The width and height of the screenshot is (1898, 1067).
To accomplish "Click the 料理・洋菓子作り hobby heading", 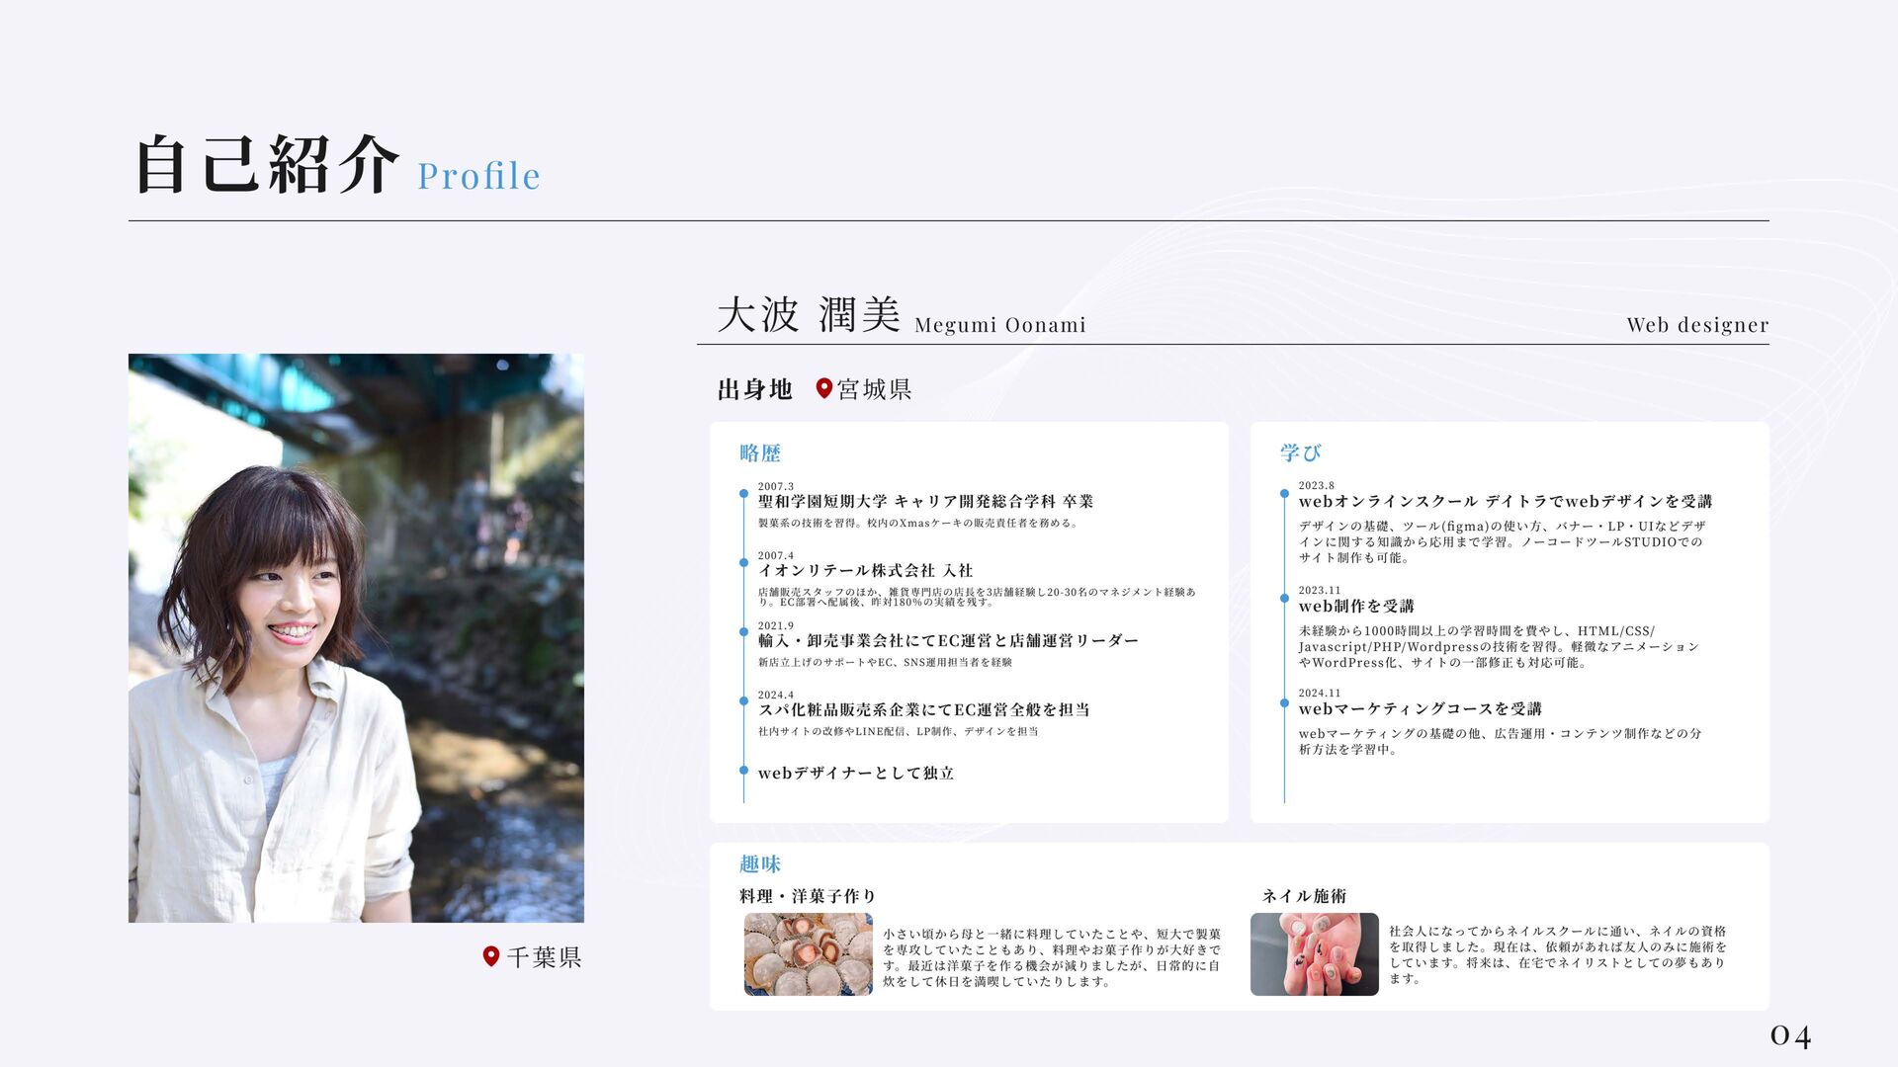I will pyautogui.click(x=808, y=897).
